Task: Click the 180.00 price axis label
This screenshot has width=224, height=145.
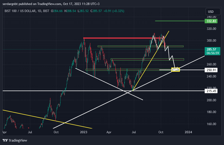Action: 211,112
